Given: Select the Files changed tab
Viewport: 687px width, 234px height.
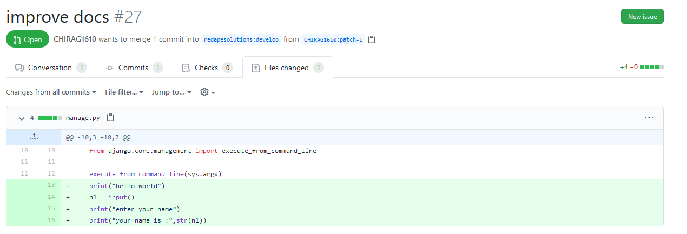Looking at the screenshot, I should point(288,68).
